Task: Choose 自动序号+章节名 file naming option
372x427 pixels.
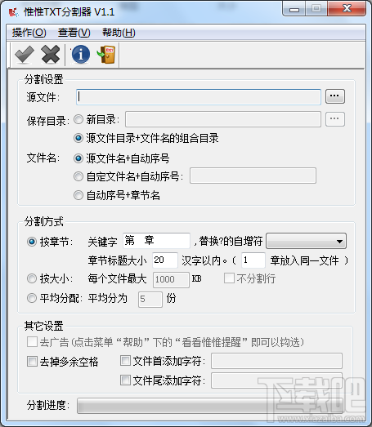Action: [78, 195]
